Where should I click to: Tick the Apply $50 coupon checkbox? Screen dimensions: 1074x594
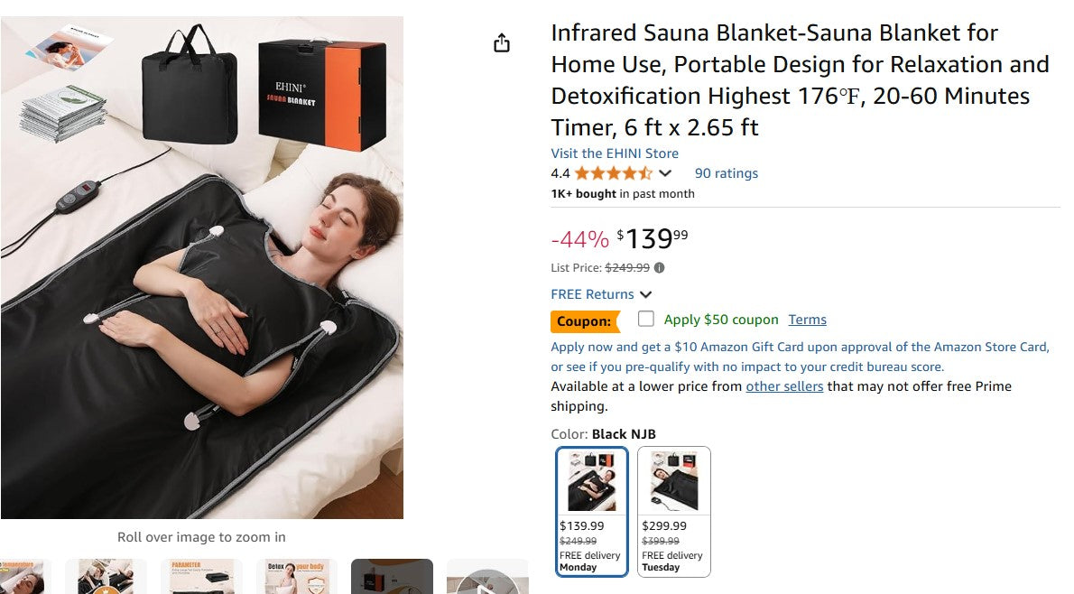click(645, 319)
